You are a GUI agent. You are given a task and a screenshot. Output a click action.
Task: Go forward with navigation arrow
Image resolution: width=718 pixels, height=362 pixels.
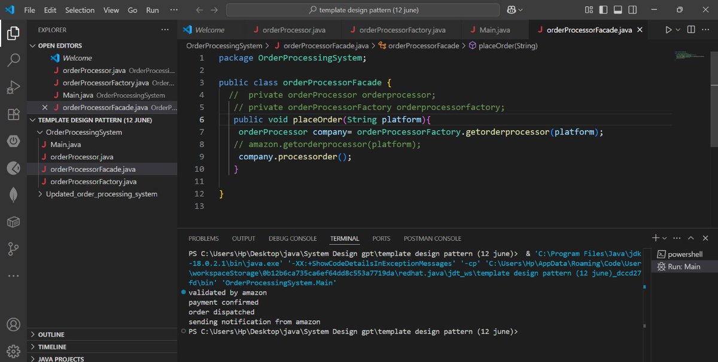tap(215, 10)
